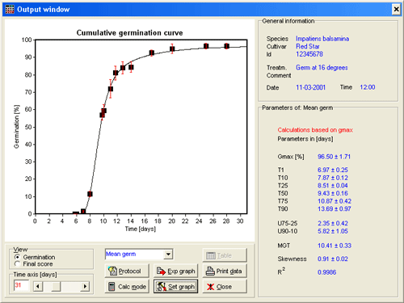404x303 pixels.
Task: Click the T25 value 8.51 ± 0.04
Action: [333, 186]
